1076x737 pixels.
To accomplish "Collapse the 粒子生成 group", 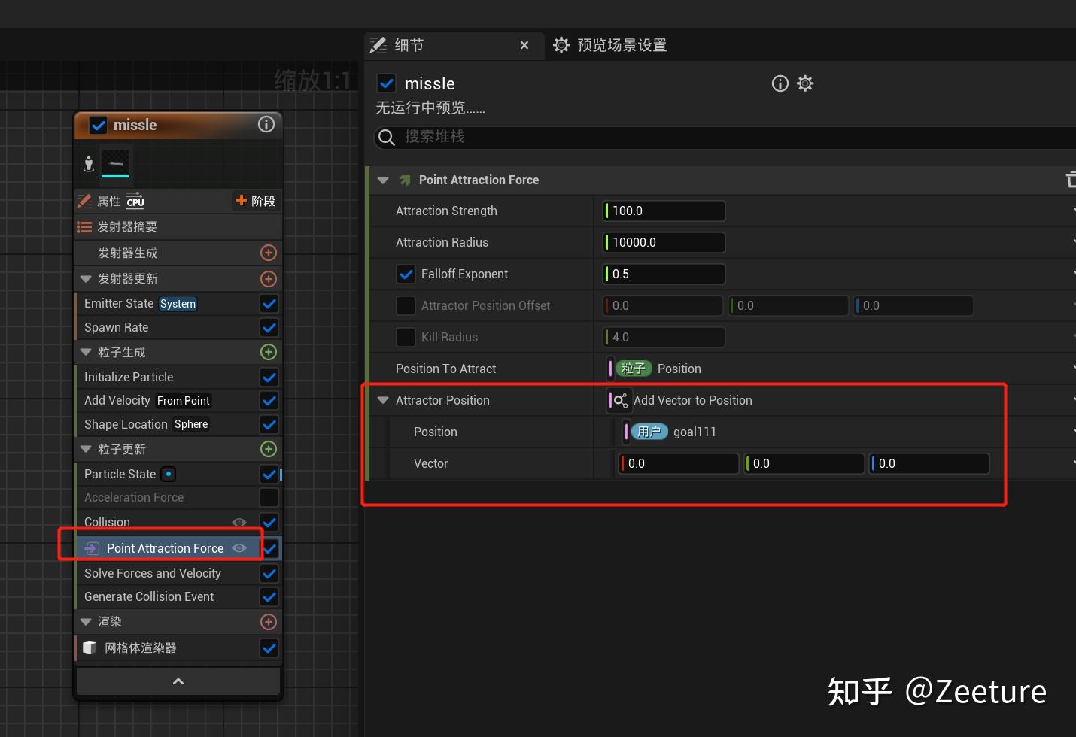I will click(x=86, y=352).
